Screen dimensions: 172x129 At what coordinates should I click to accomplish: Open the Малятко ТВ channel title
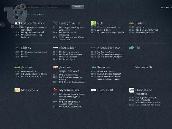coord(143,67)
